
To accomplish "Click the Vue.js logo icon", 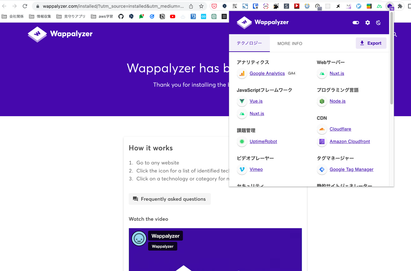I will pyautogui.click(x=242, y=101).
